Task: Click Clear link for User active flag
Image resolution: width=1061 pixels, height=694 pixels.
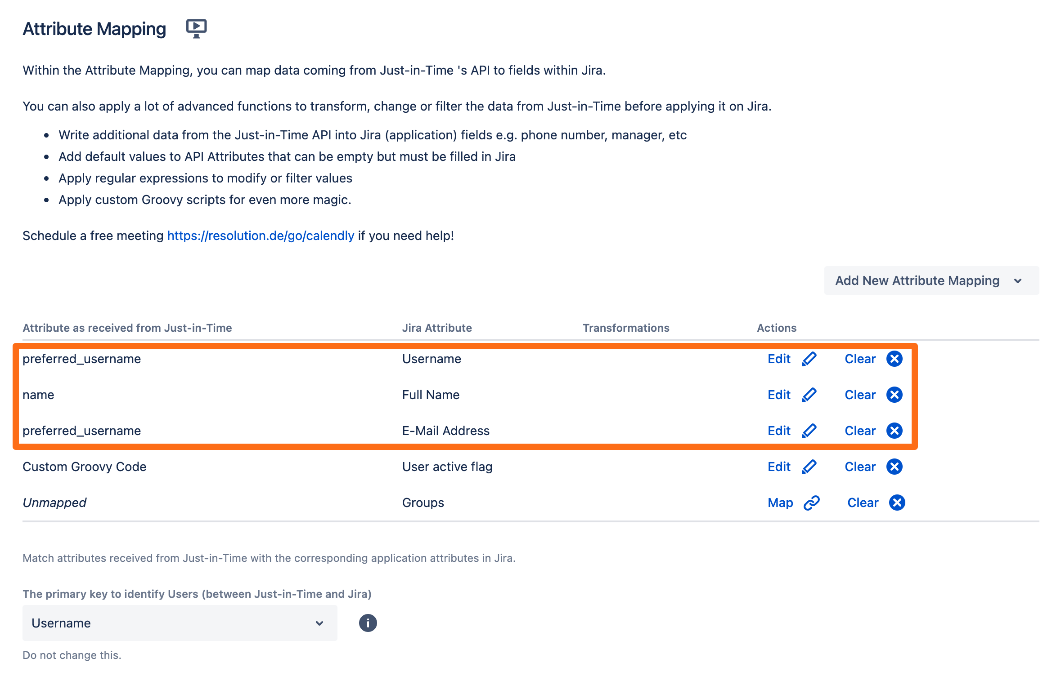Action: (860, 467)
